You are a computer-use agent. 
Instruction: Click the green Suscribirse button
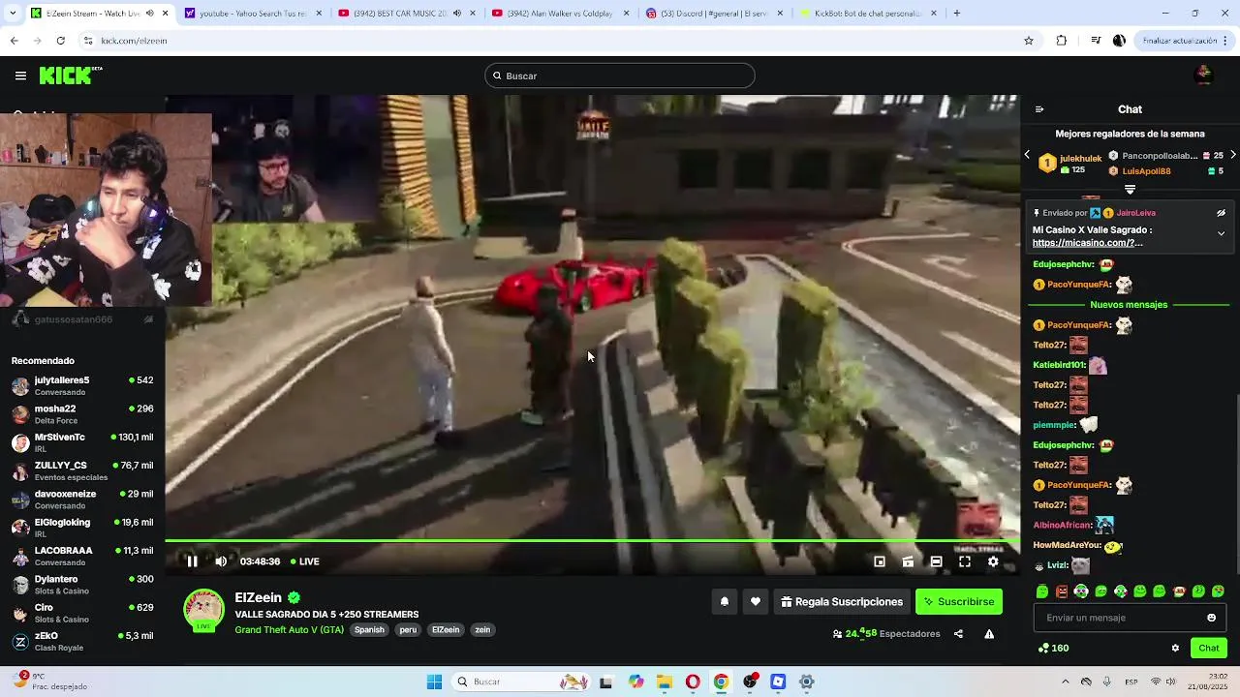[x=959, y=601]
